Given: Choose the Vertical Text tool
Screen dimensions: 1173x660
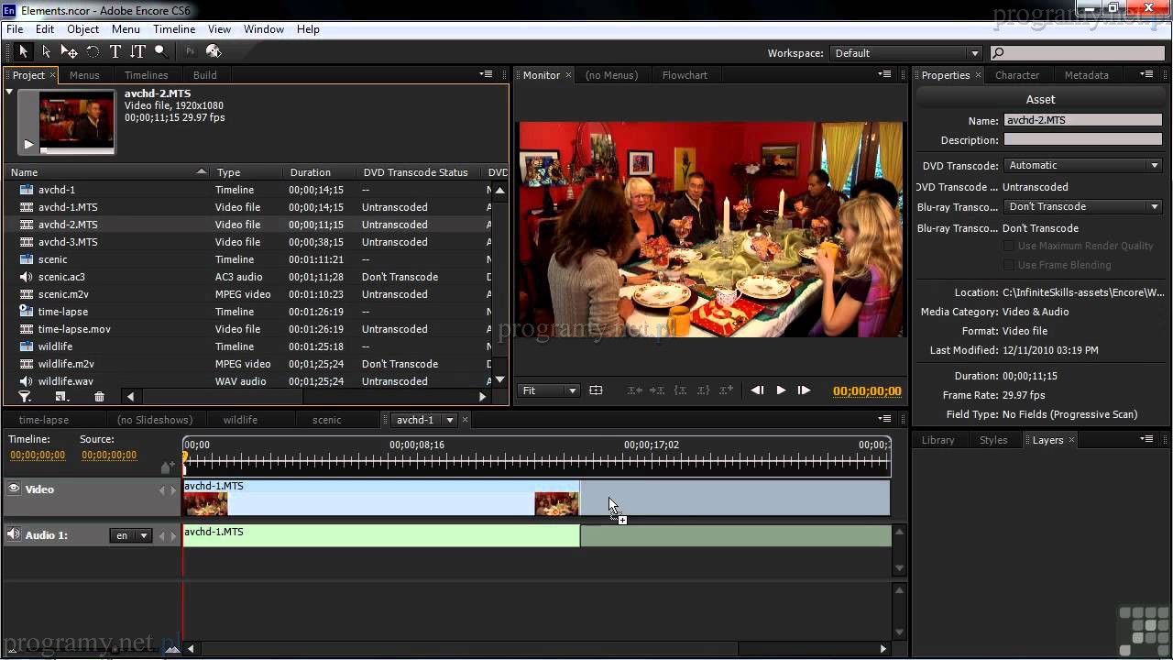Looking at the screenshot, I should click(x=137, y=52).
